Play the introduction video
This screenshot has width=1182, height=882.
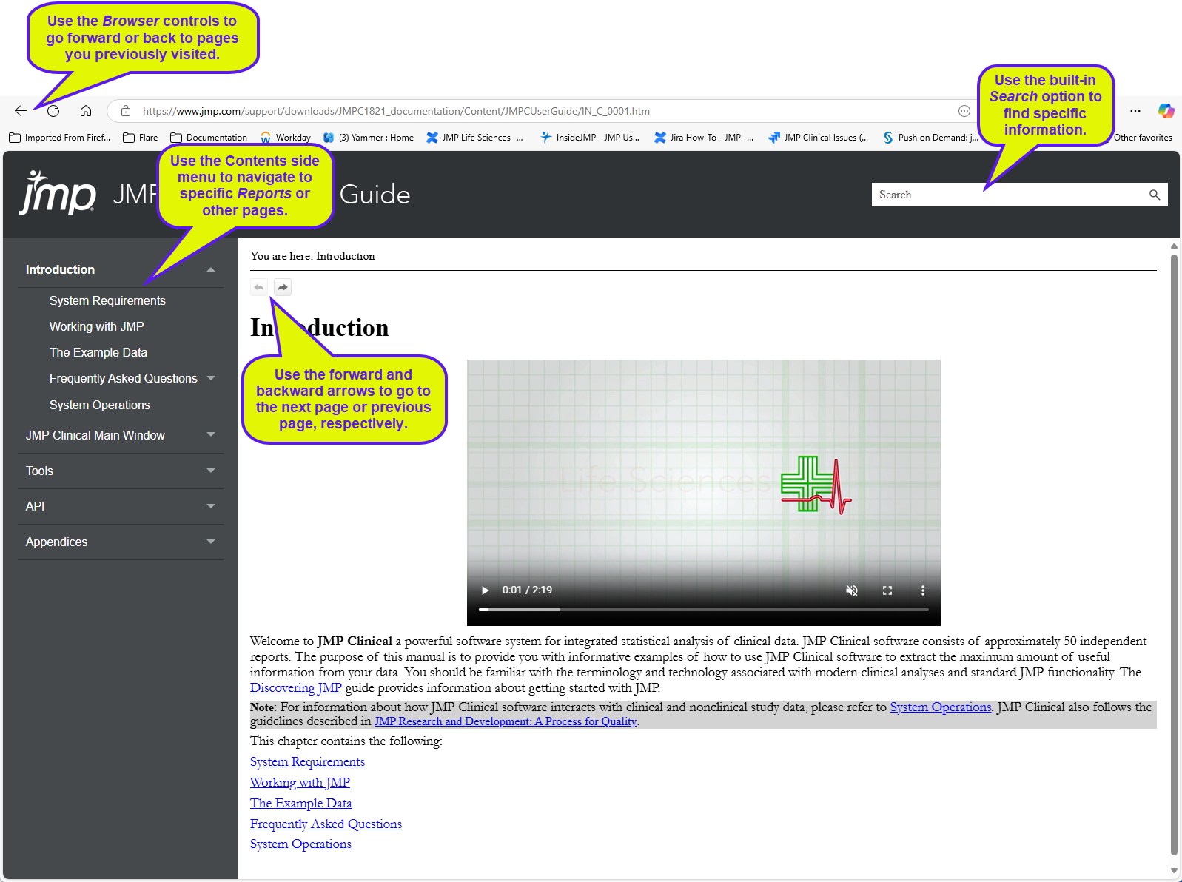(x=485, y=590)
